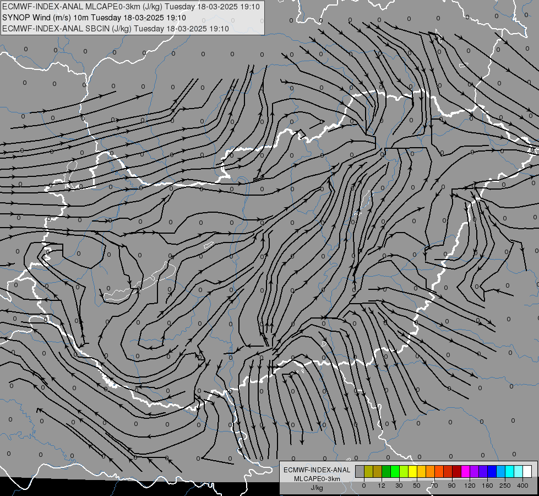Click the 400 value on legend scale
This screenshot has width=539, height=496.
click(522, 486)
